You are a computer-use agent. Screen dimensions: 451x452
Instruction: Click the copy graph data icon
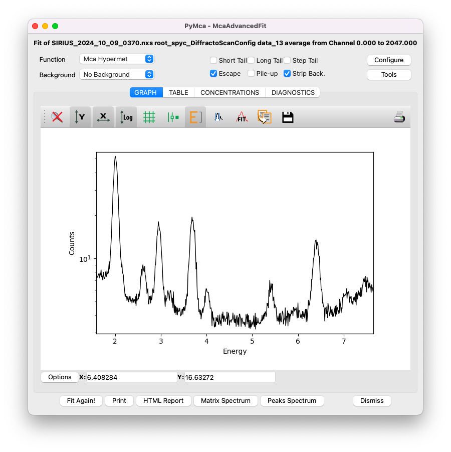pyautogui.click(x=265, y=117)
